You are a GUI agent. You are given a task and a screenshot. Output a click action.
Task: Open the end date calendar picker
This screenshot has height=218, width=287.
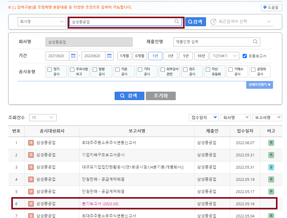pyautogui.click(x=109, y=56)
